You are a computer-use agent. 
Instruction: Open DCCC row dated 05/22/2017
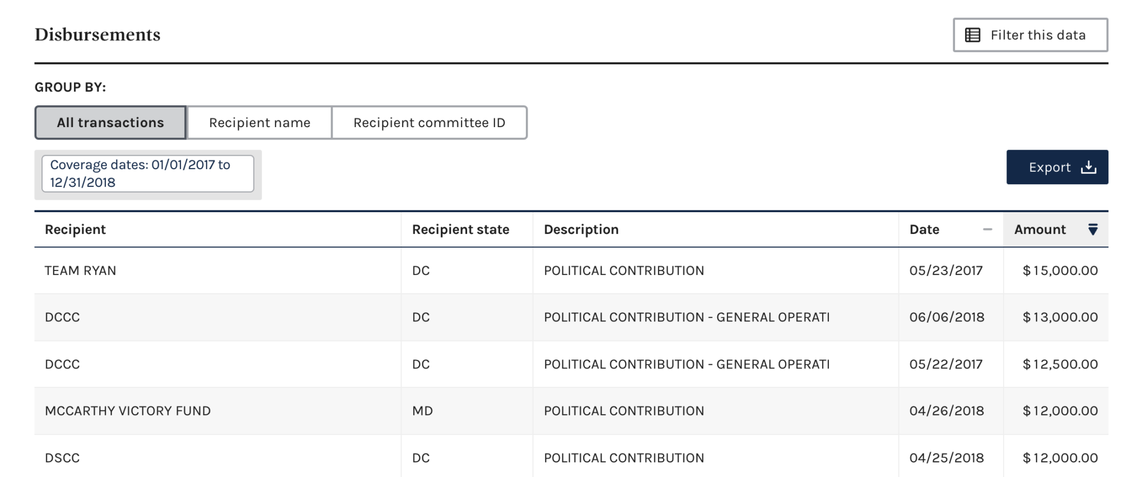tap(571, 364)
